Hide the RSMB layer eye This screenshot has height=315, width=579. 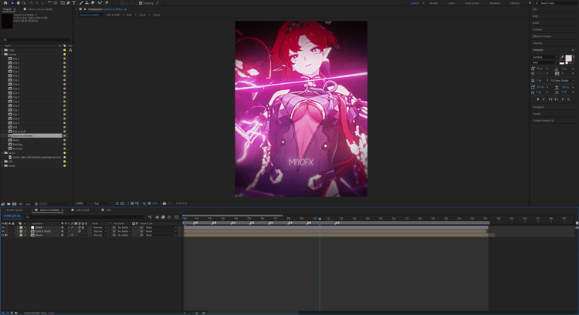pyautogui.click(x=2, y=227)
